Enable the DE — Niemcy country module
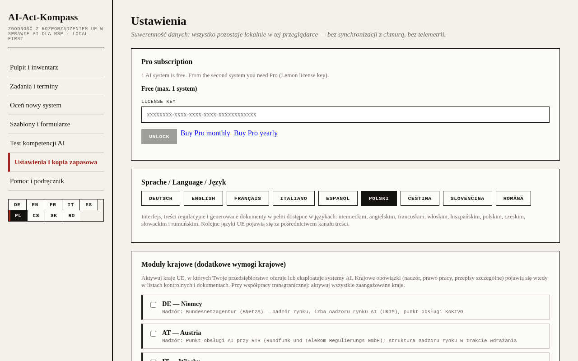 [154, 305]
